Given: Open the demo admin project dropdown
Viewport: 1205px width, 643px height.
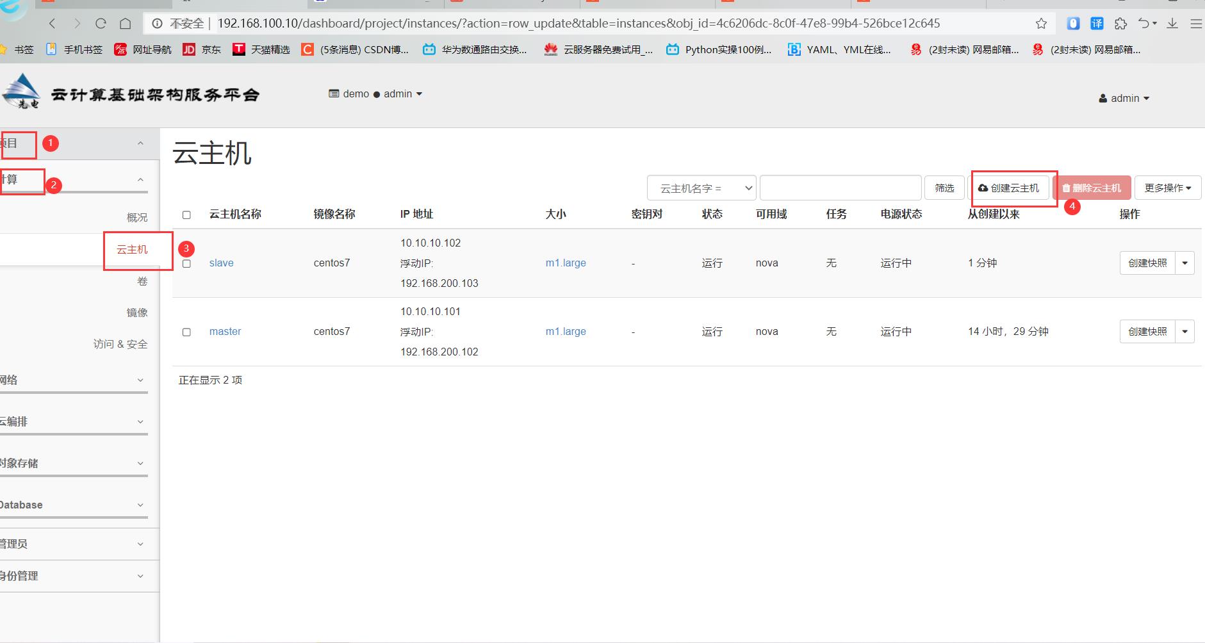Looking at the screenshot, I should tap(375, 94).
